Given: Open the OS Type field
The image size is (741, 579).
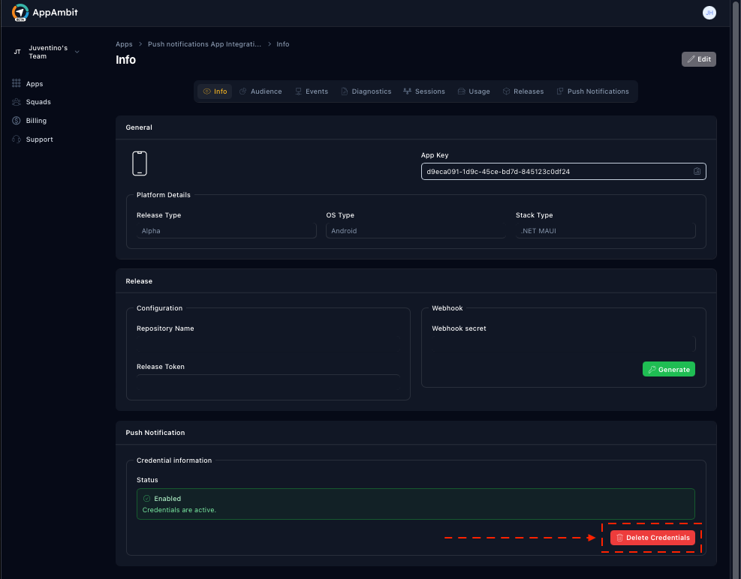Looking at the screenshot, I should tap(415, 231).
